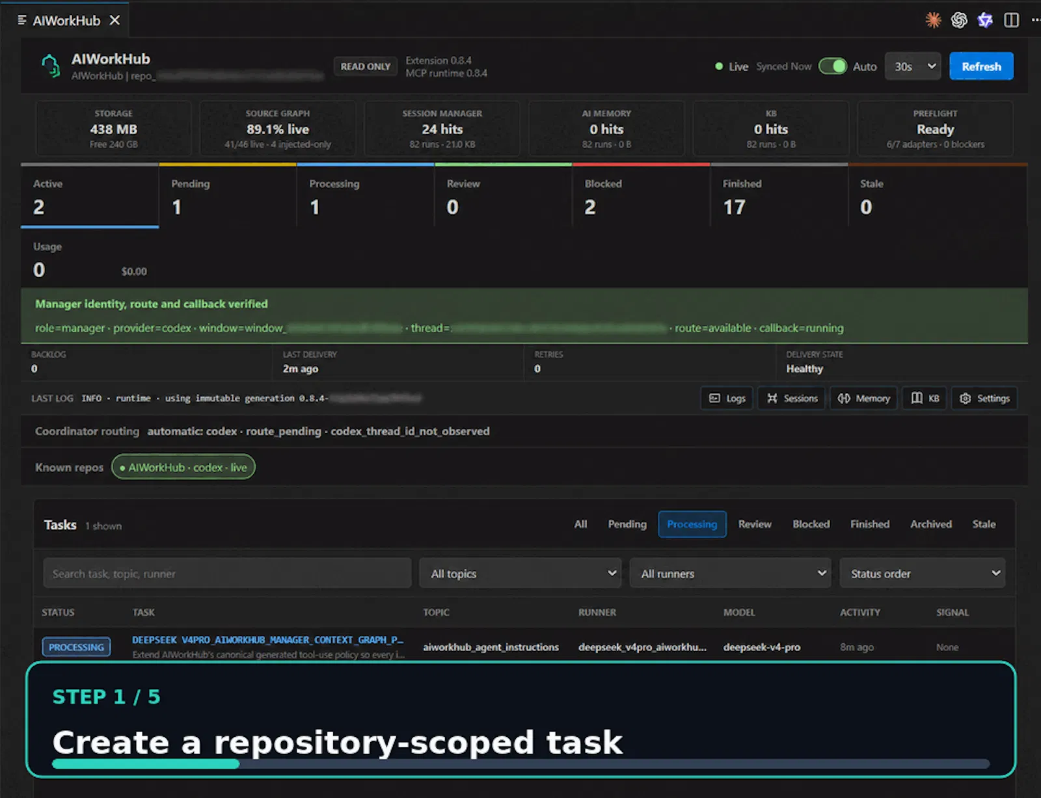Click the Live sync status indicator
The image size is (1041, 798).
pyautogui.click(x=732, y=66)
